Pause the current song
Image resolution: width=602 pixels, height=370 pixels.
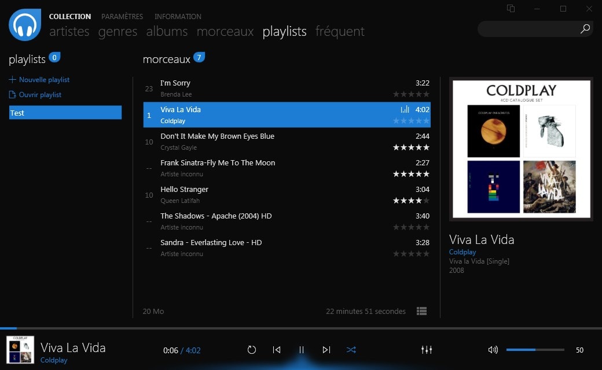click(x=302, y=350)
